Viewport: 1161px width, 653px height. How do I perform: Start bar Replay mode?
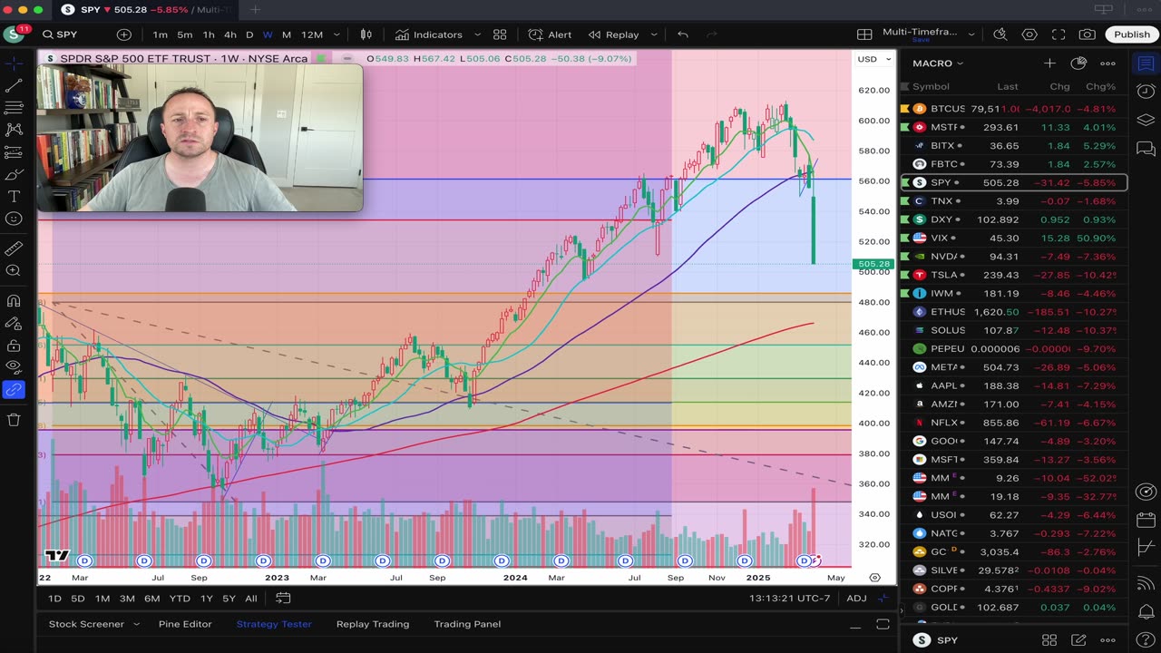click(x=614, y=34)
